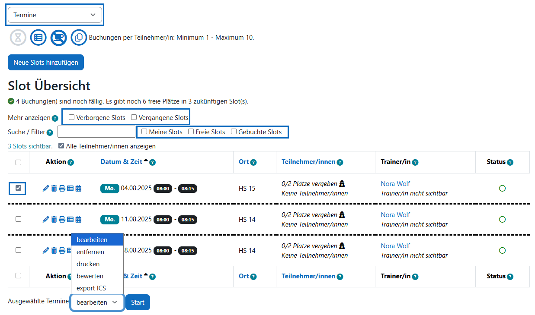
Task: Click the Start button
Action: click(138, 302)
